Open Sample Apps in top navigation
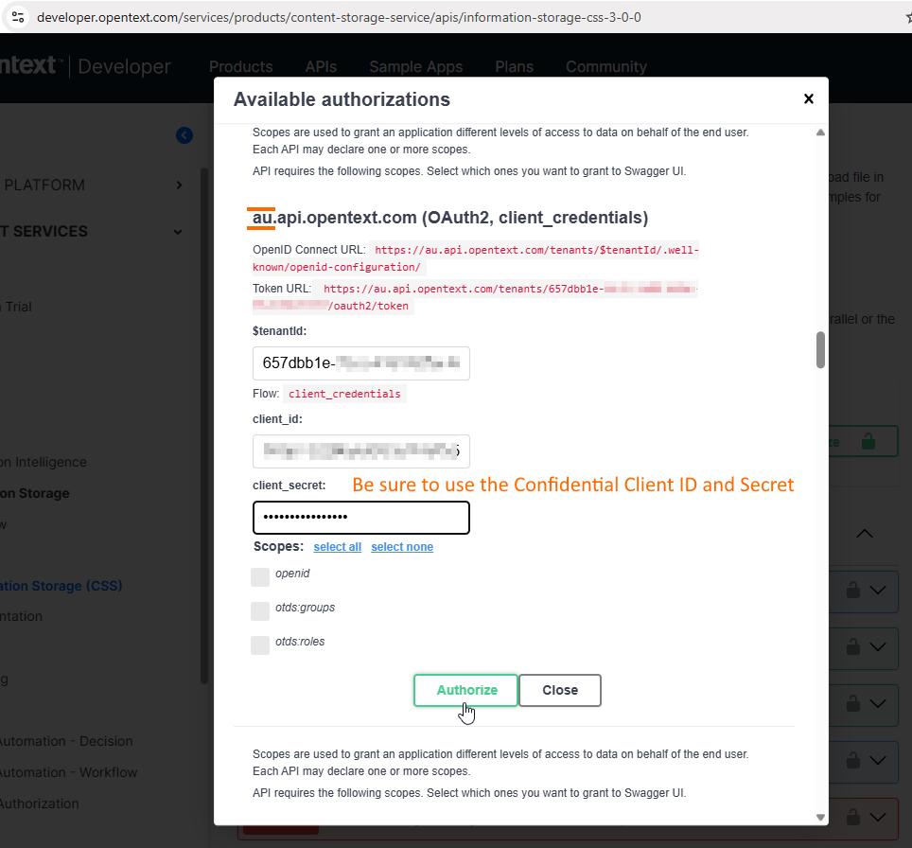Screen dimensions: 912x848 point(416,67)
